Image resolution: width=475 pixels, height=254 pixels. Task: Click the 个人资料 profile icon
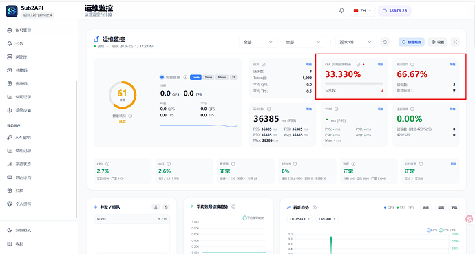10,204
